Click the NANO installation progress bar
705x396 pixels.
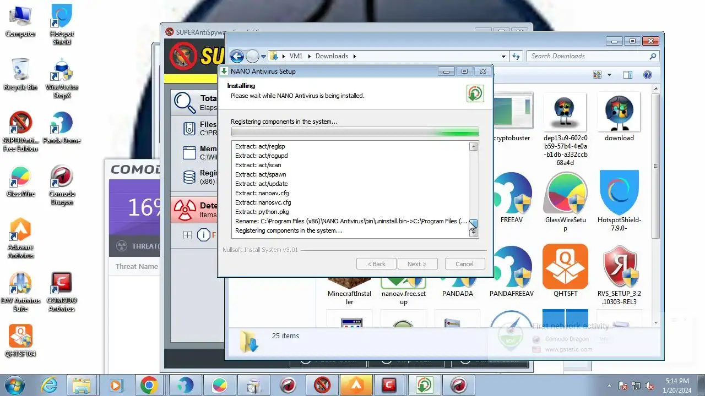355,132
